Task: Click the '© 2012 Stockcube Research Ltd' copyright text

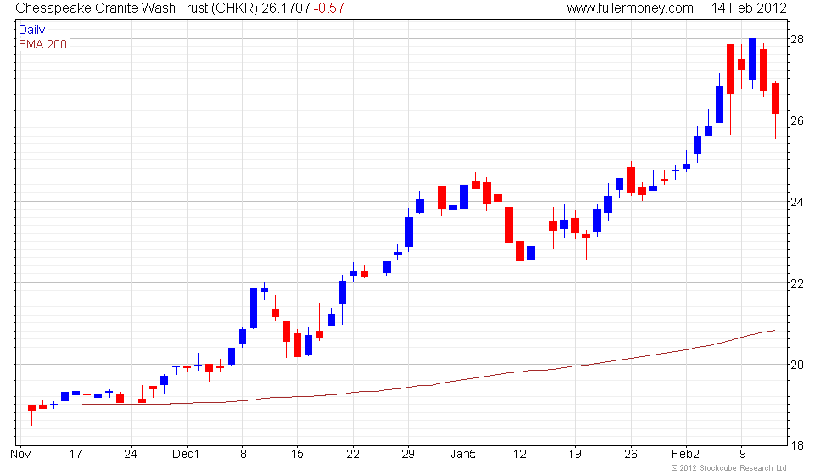Action: (728, 468)
